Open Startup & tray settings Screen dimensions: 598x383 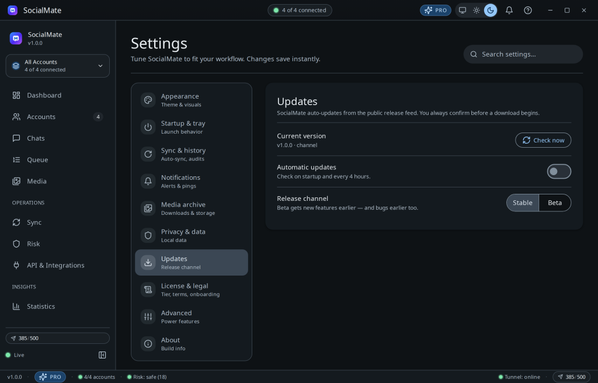pos(192,127)
